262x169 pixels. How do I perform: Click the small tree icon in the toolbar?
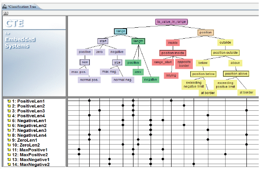point(6,13)
